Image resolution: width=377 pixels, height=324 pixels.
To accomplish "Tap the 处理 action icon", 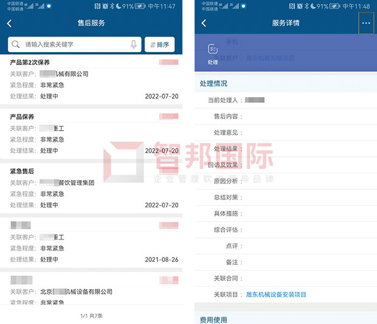I will [213, 54].
